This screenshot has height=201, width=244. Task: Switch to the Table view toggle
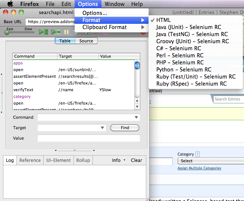click(65, 41)
